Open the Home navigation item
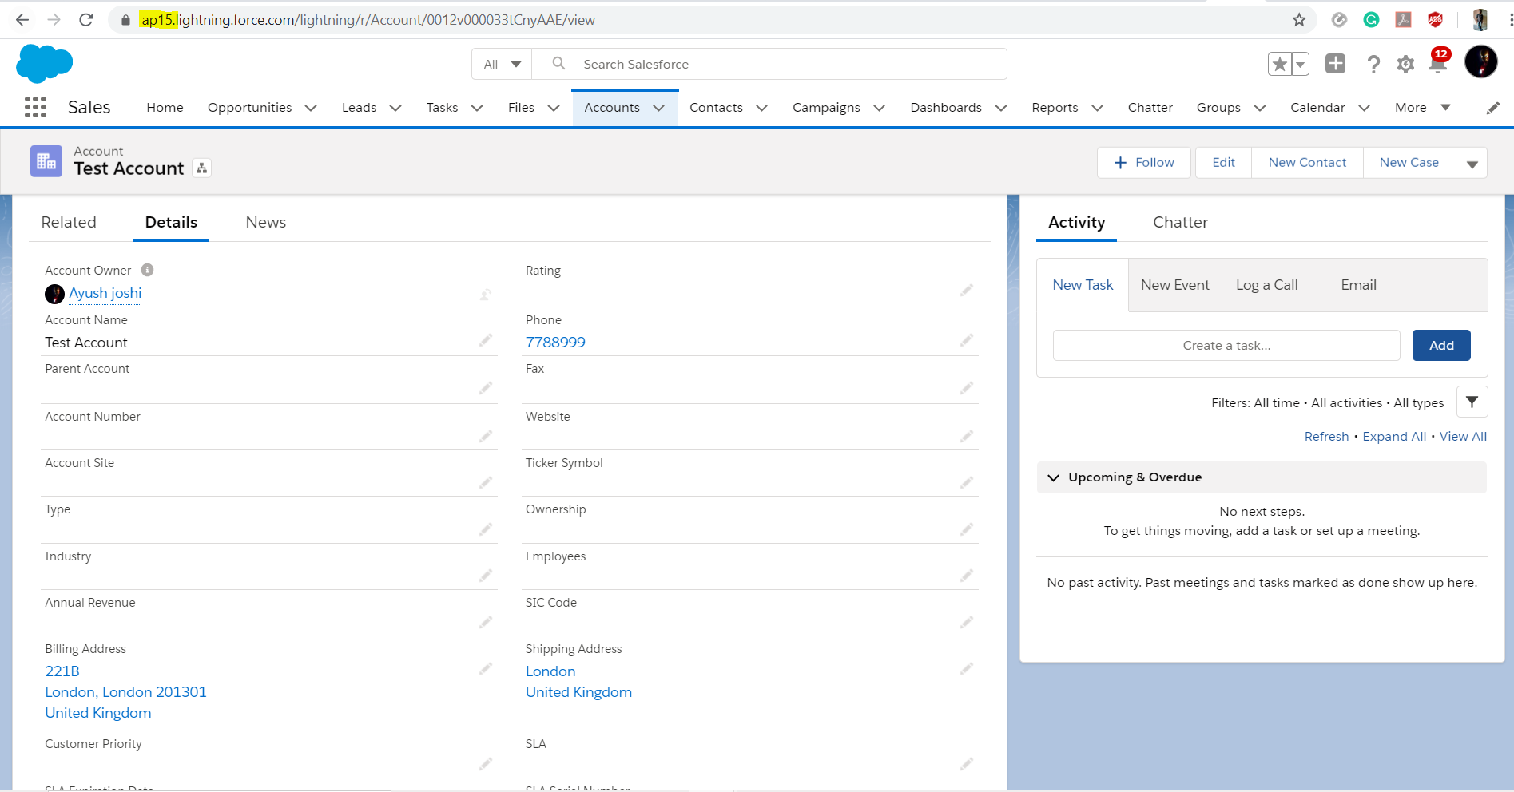Image resolution: width=1514 pixels, height=792 pixels. pos(165,108)
